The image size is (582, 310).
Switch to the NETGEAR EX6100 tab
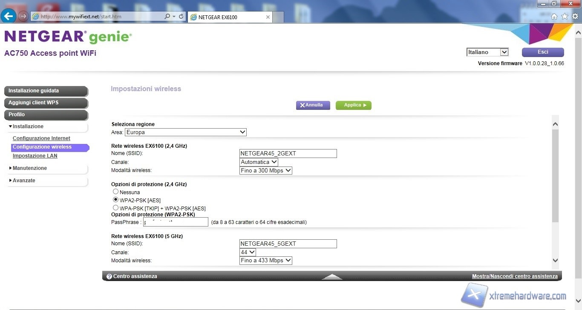(230, 17)
